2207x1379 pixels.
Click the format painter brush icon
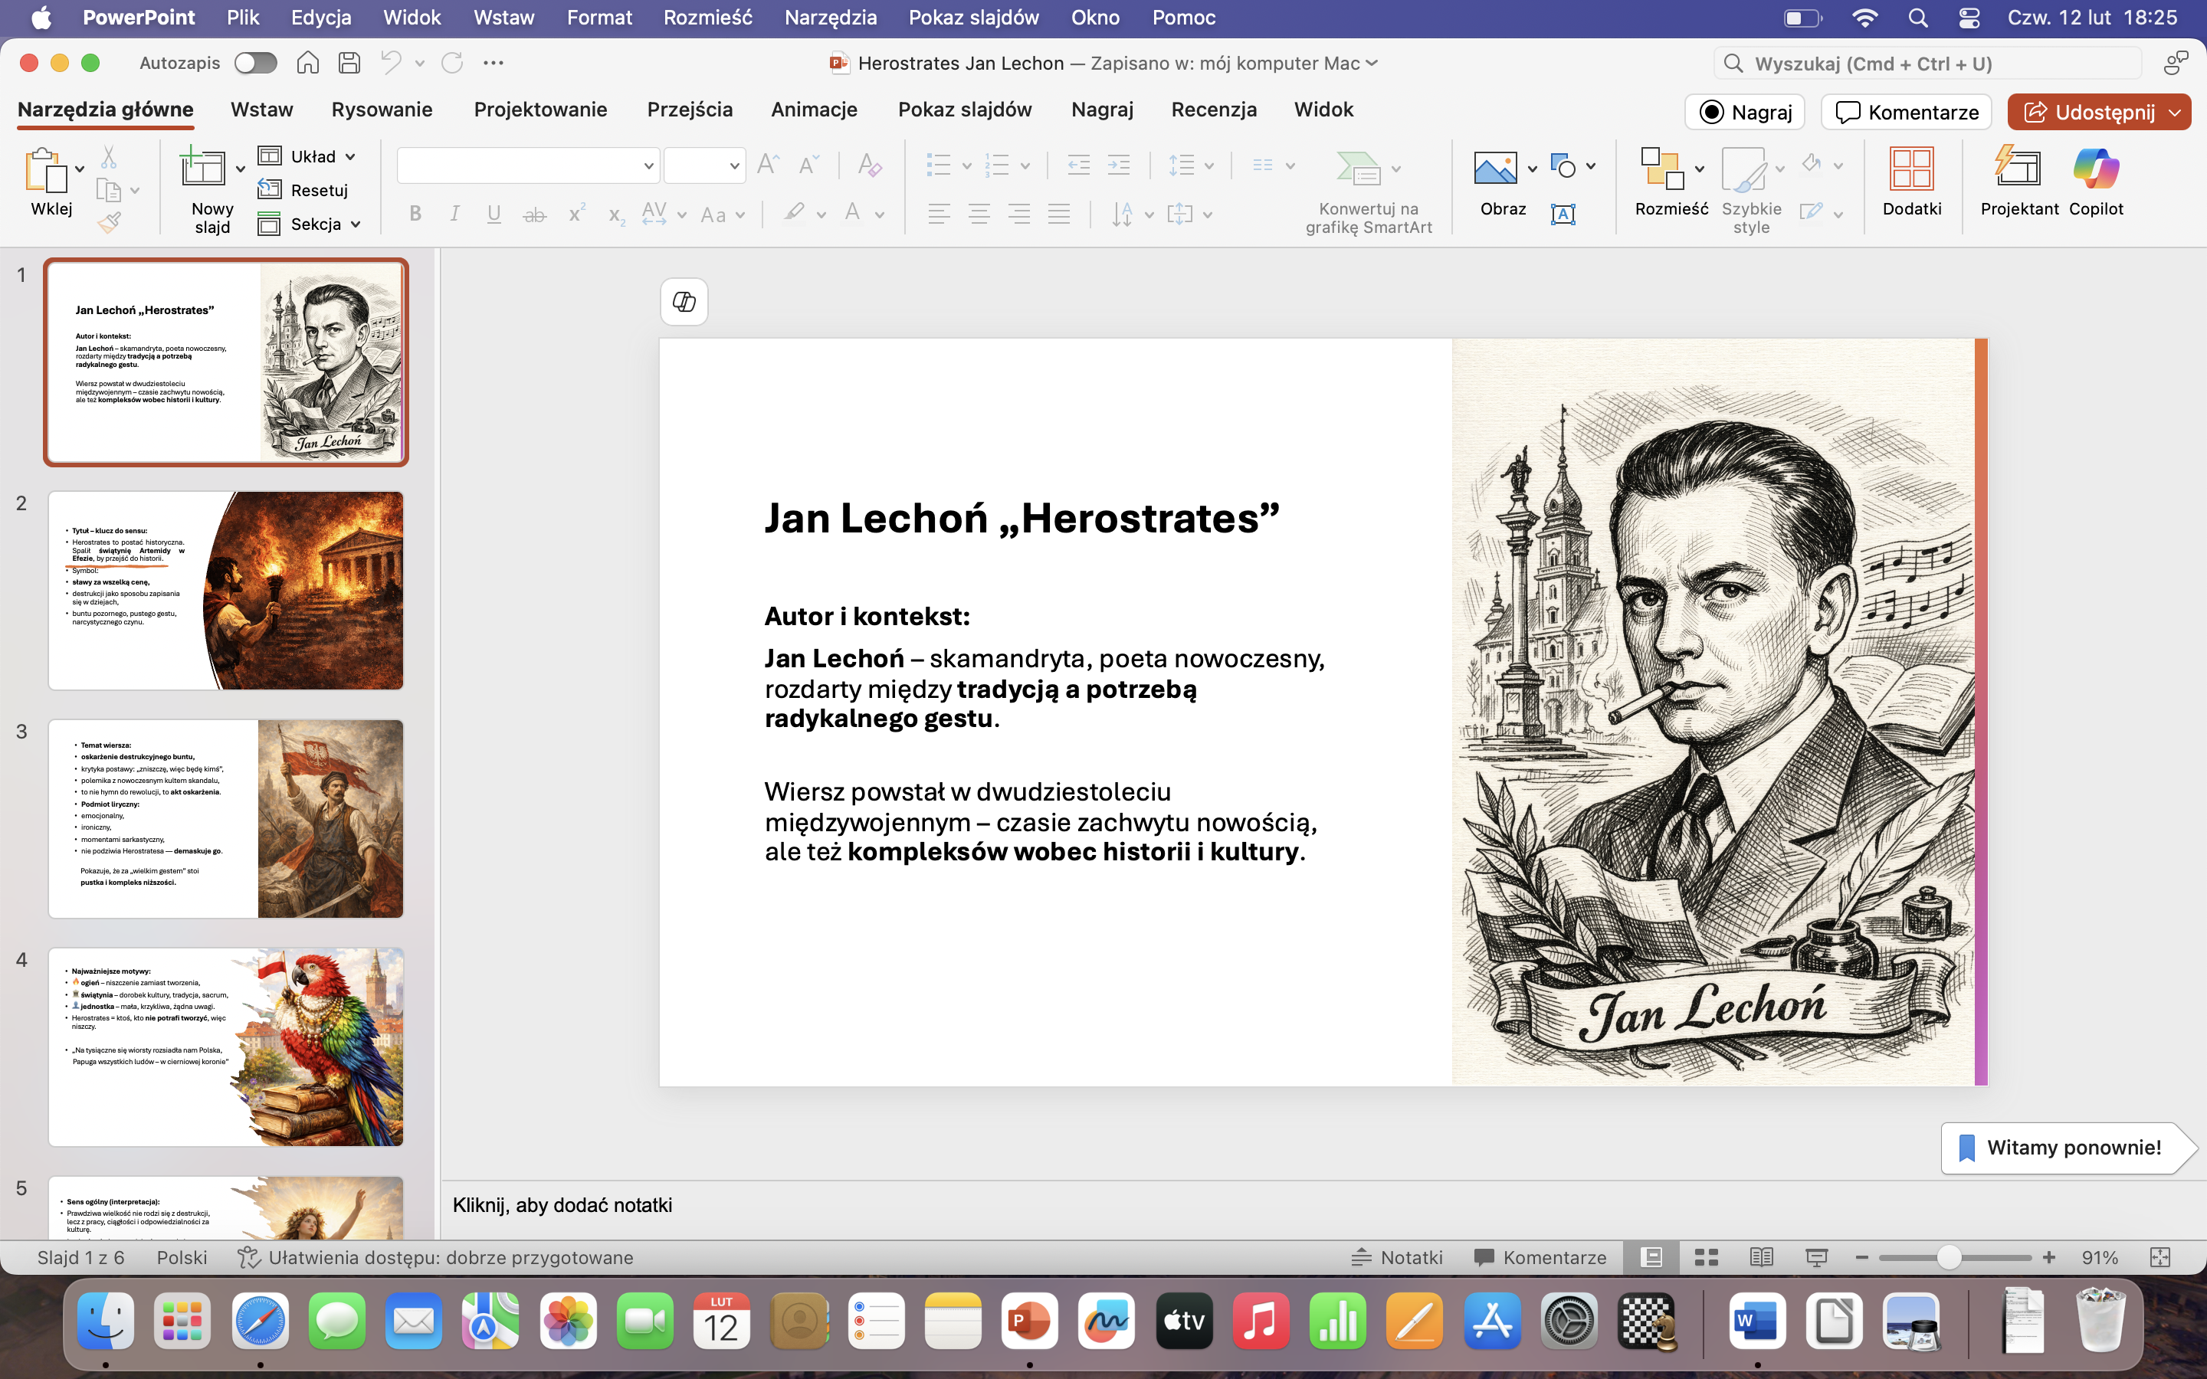coord(110,221)
